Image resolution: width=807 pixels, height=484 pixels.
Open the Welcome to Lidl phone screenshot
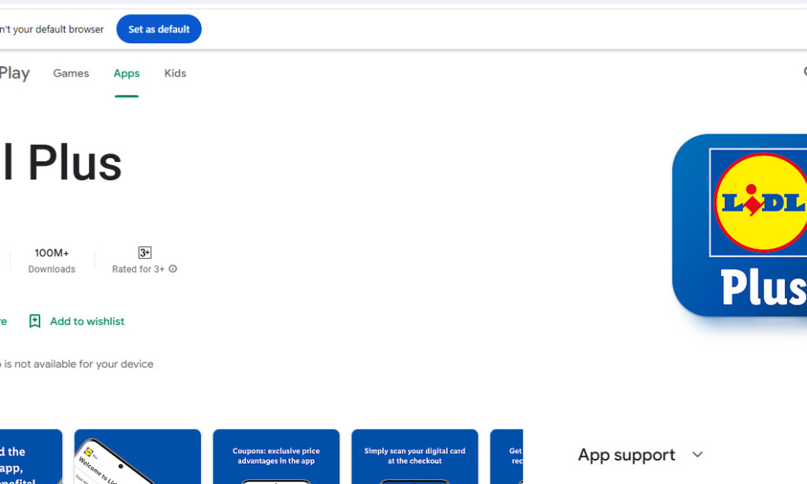[137, 456]
